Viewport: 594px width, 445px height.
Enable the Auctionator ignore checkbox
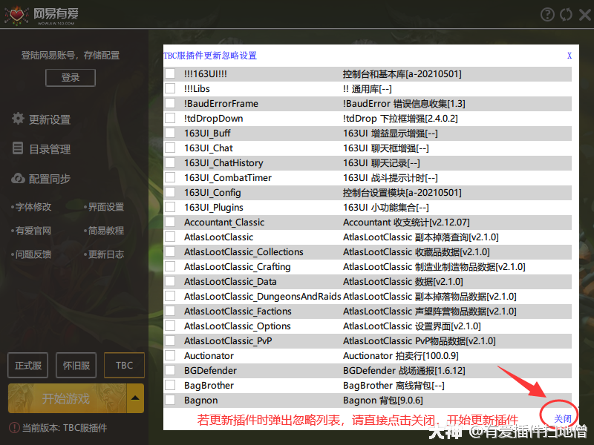tap(170, 355)
